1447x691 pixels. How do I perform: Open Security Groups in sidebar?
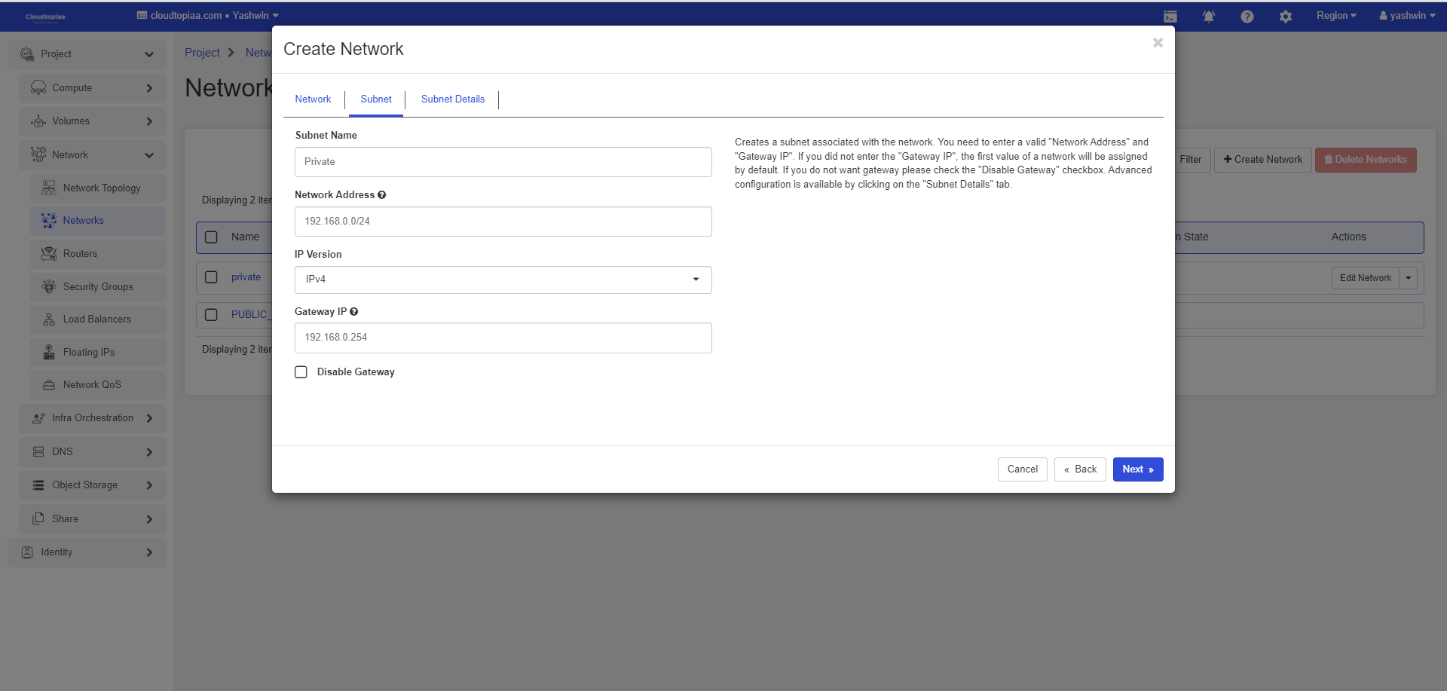(x=97, y=287)
